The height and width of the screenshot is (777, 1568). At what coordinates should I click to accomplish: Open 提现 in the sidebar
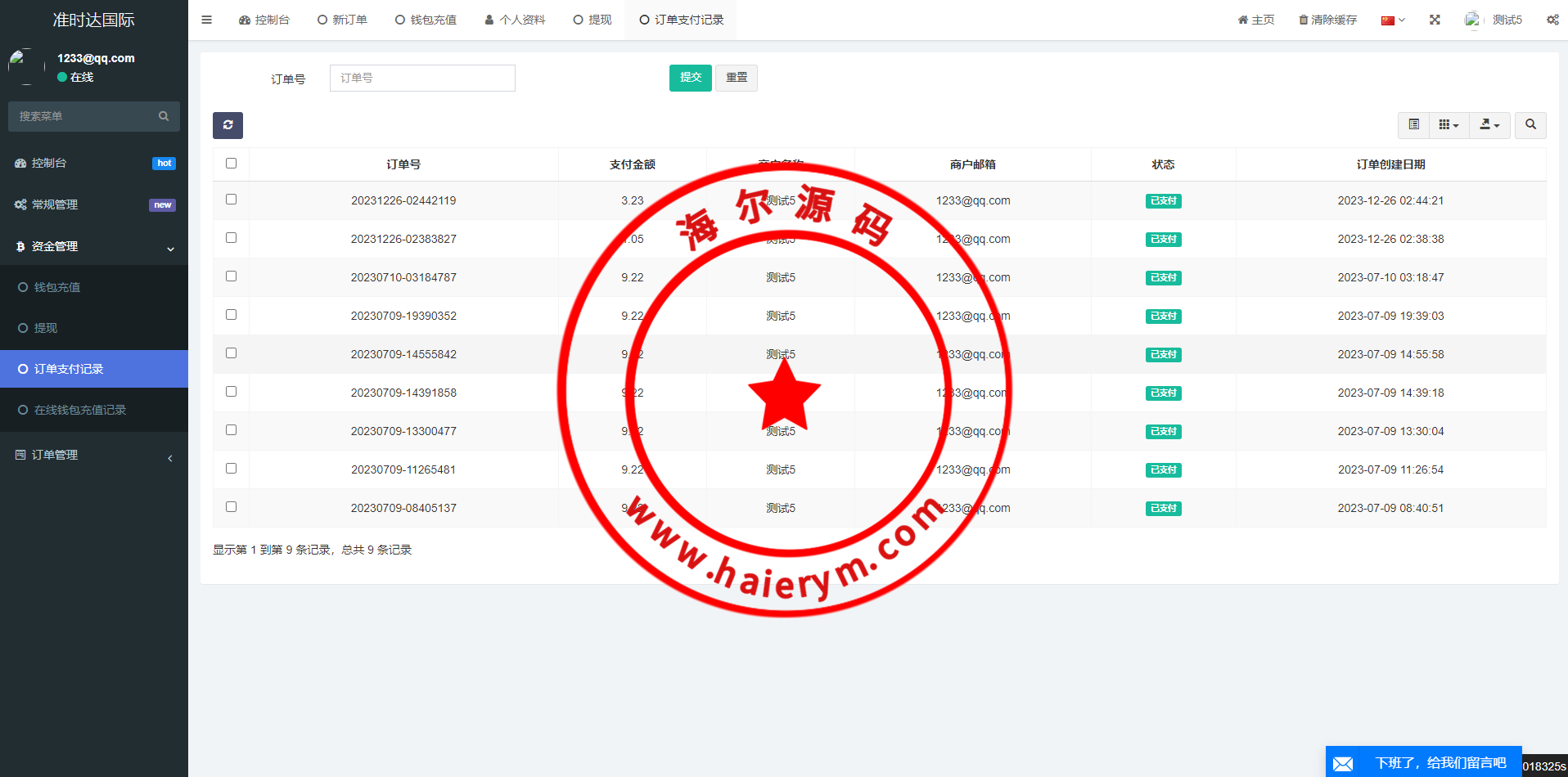(46, 328)
